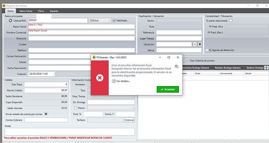Click the Convencional column header
This screenshot has width=269, height=143.
click(x=231, y=73)
